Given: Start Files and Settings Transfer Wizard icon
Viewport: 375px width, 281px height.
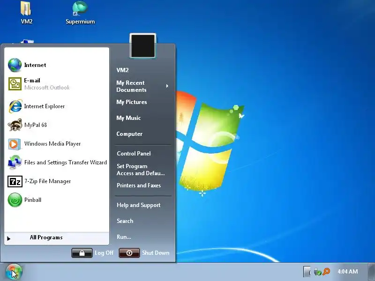Looking at the screenshot, I should [x=15, y=163].
